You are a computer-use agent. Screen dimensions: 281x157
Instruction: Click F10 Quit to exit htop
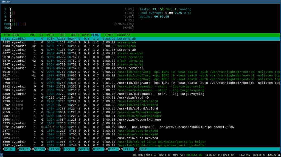pyautogui.click(x=143, y=149)
